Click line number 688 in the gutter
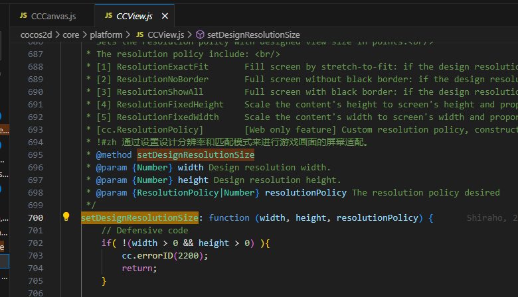The height and width of the screenshot is (297, 518). coord(35,66)
